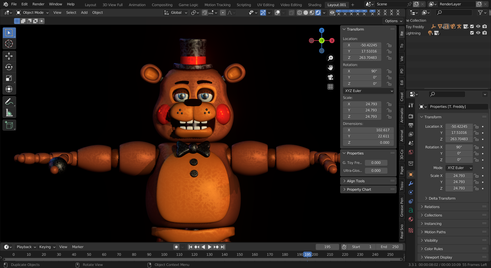
Task: Set the End frame field in the timeline
Action: [389, 247]
